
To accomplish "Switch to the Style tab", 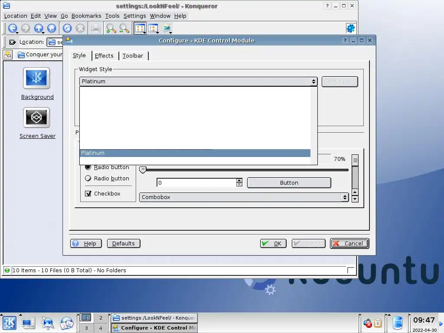I will tap(79, 55).
